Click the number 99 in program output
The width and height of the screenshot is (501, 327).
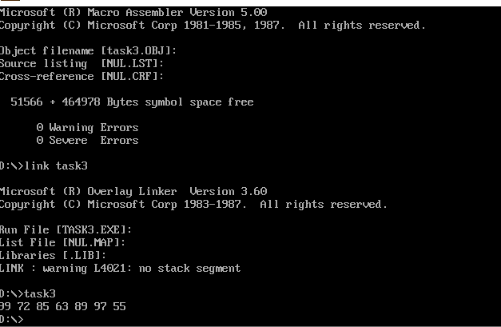(x=6, y=307)
